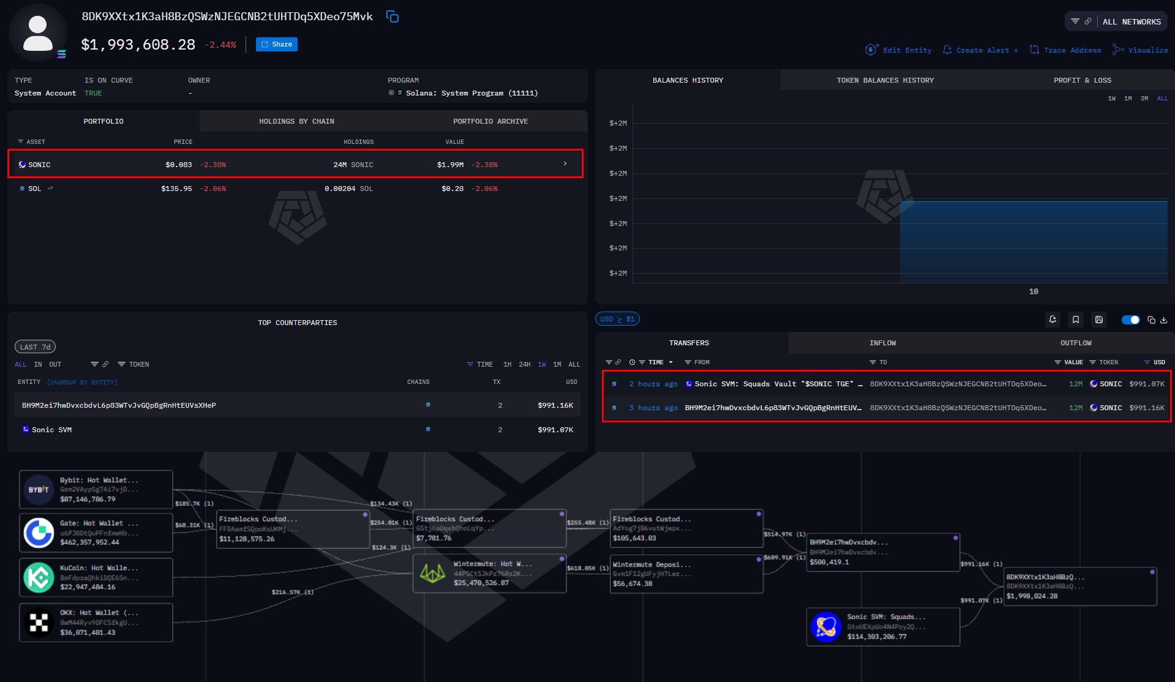Switch to the Holdings By Chain tab

pos(296,121)
